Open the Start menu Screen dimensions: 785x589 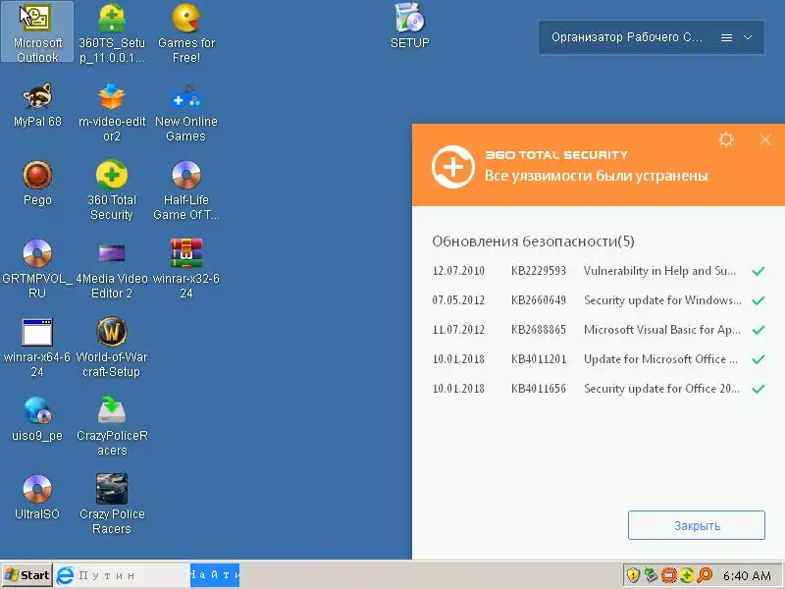tap(27, 575)
